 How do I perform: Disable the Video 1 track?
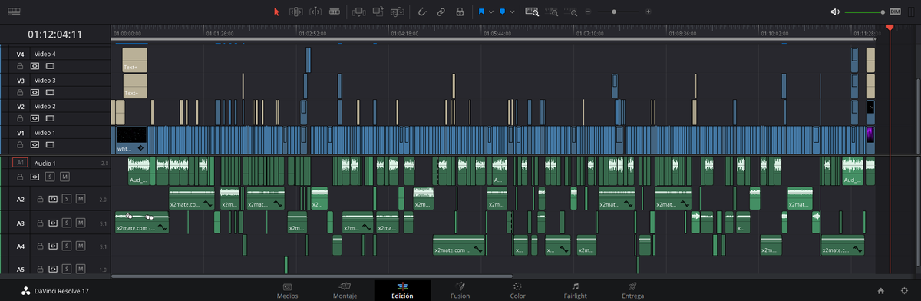tap(50, 145)
